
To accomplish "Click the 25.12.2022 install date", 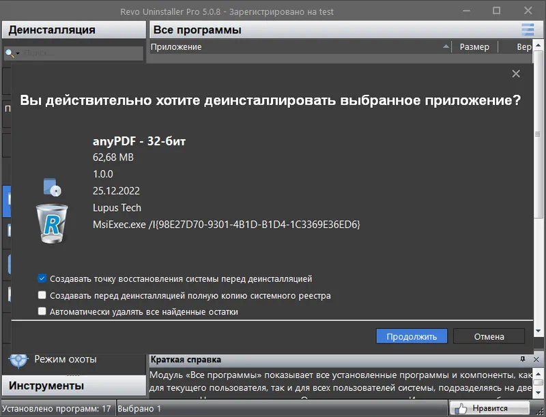I will [116, 191].
